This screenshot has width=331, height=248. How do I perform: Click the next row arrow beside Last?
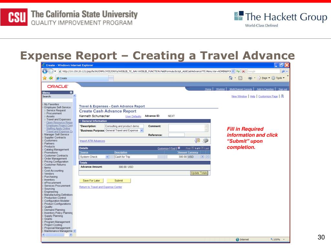point(202,148)
